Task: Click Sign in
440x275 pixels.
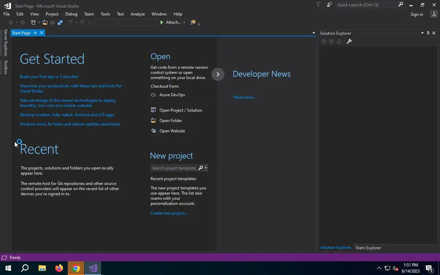Action: pyautogui.click(x=417, y=14)
